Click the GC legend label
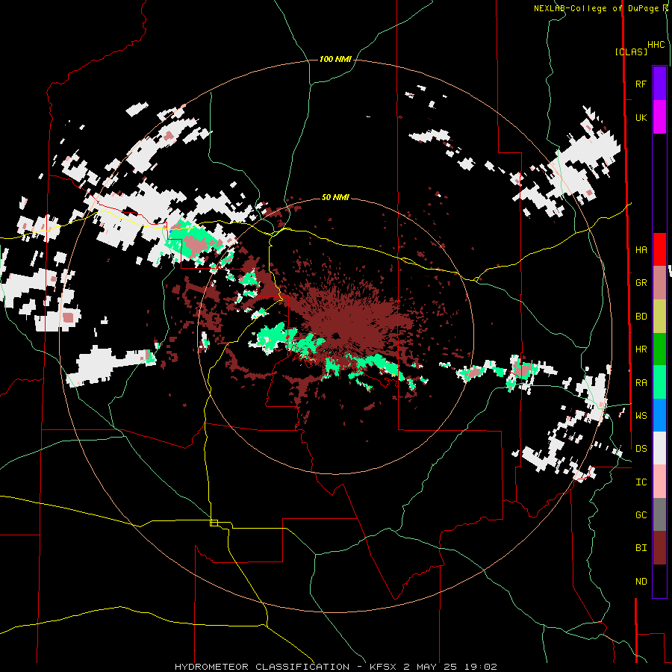 coord(641,515)
